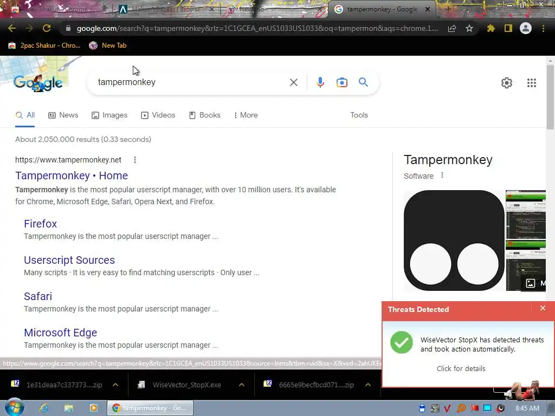Click for details in WiseVector popup
This screenshot has height=416, width=555.
tap(461, 368)
